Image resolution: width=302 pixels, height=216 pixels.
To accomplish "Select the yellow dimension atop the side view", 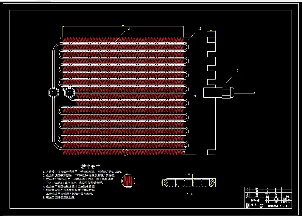I will click(211, 31).
